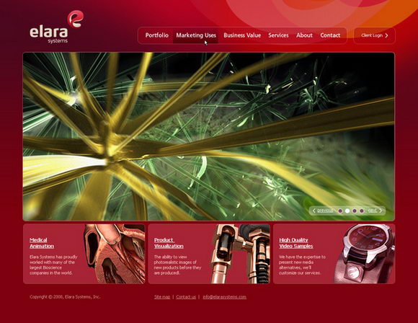The width and height of the screenshot is (418, 323).
Task: Select the fourth slideshow dot
Action: pyautogui.click(x=362, y=211)
